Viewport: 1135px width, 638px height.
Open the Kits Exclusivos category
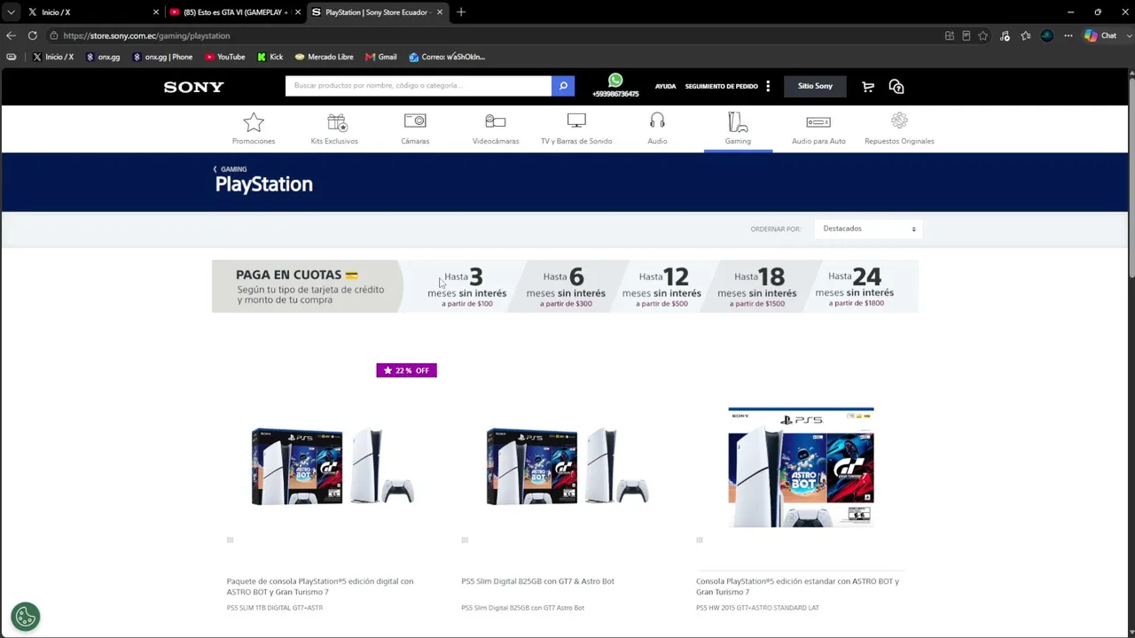click(334, 128)
